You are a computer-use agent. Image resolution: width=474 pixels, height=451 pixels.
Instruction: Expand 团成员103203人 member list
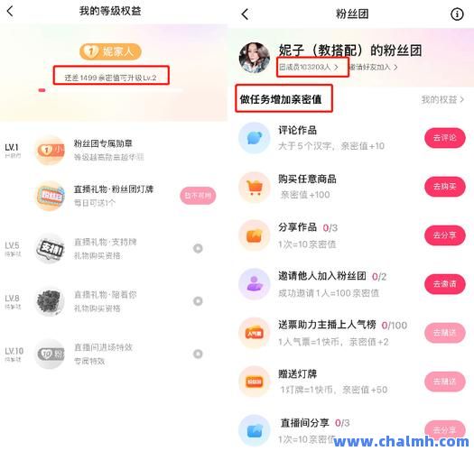pyautogui.click(x=309, y=67)
